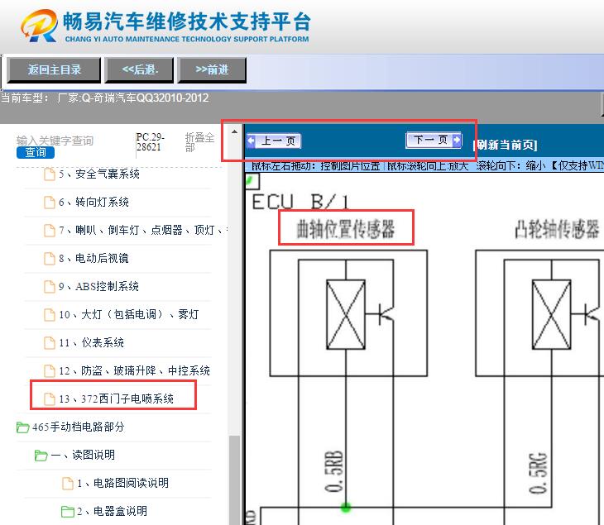Click the 凸轮轴传感器 label in the diagram
604x525 pixels.
pyautogui.click(x=557, y=229)
